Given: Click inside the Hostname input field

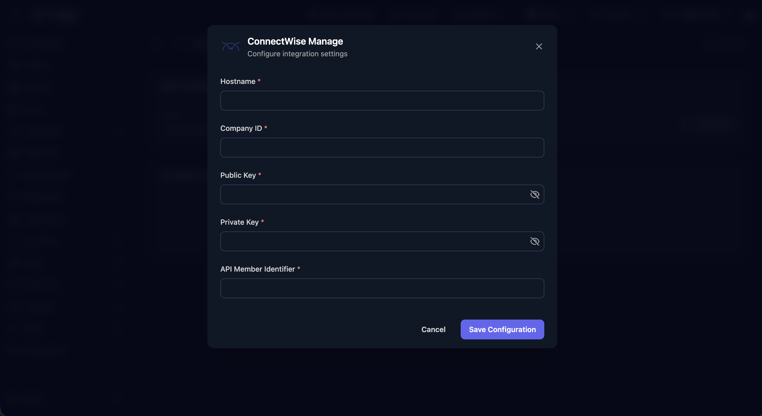Looking at the screenshot, I should tap(382, 101).
